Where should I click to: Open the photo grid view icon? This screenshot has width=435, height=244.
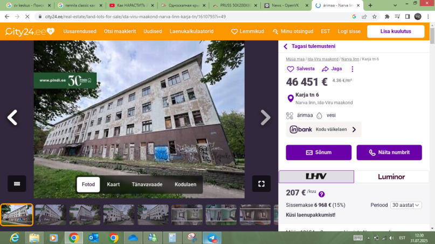(17, 184)
